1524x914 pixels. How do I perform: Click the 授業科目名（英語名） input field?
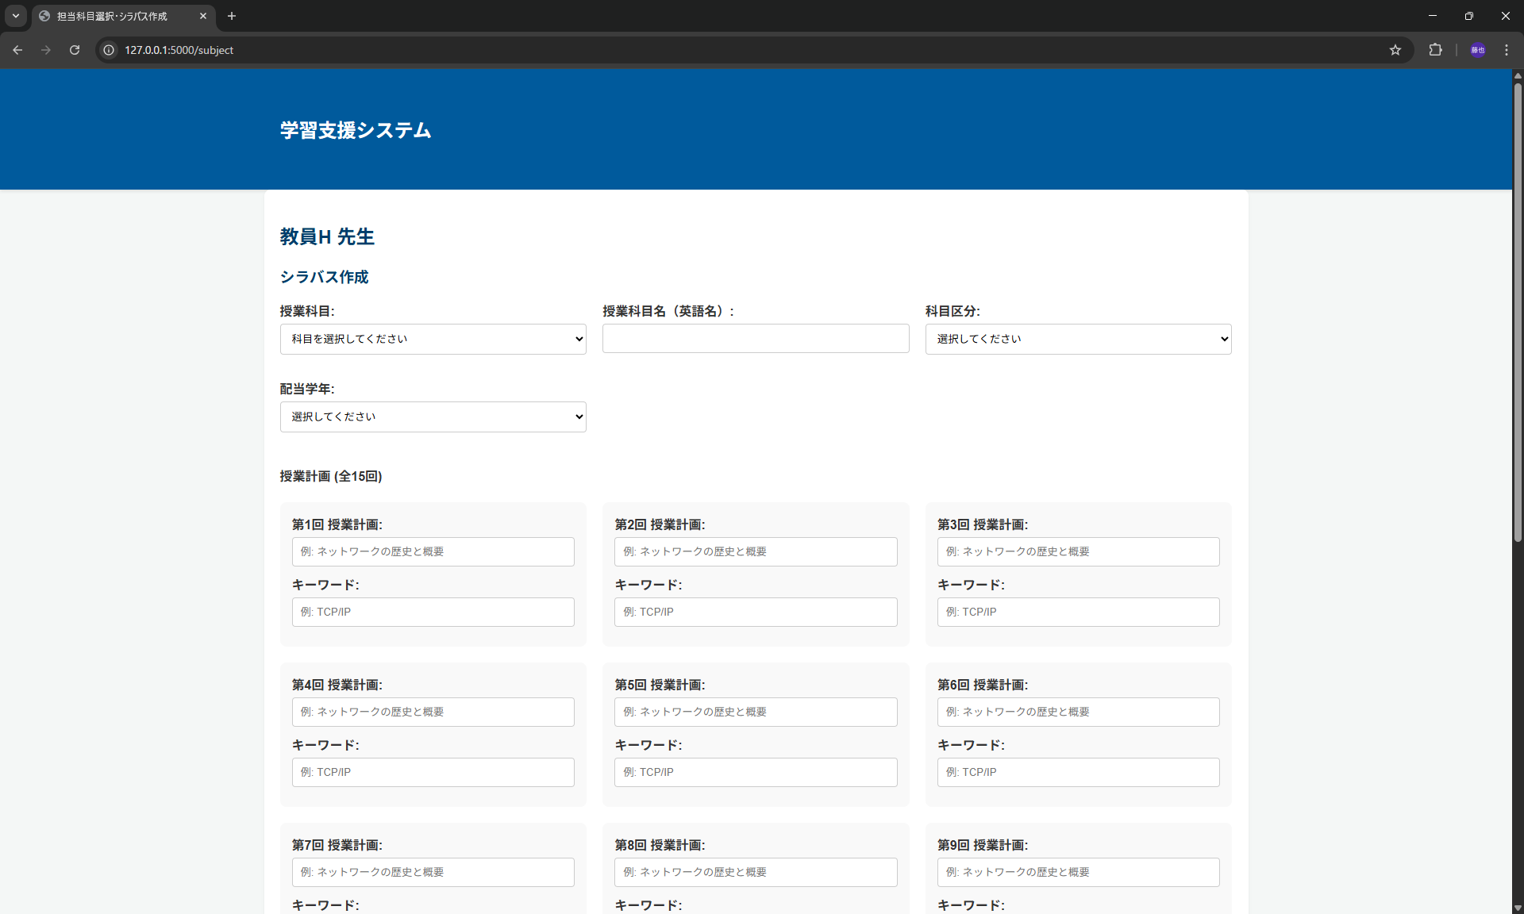click(x=755, y=339)
